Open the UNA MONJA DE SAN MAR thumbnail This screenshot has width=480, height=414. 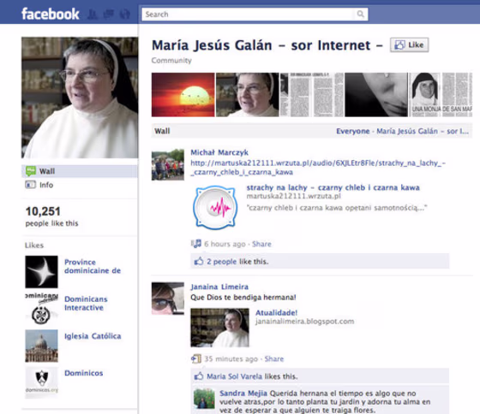[441, 95]
